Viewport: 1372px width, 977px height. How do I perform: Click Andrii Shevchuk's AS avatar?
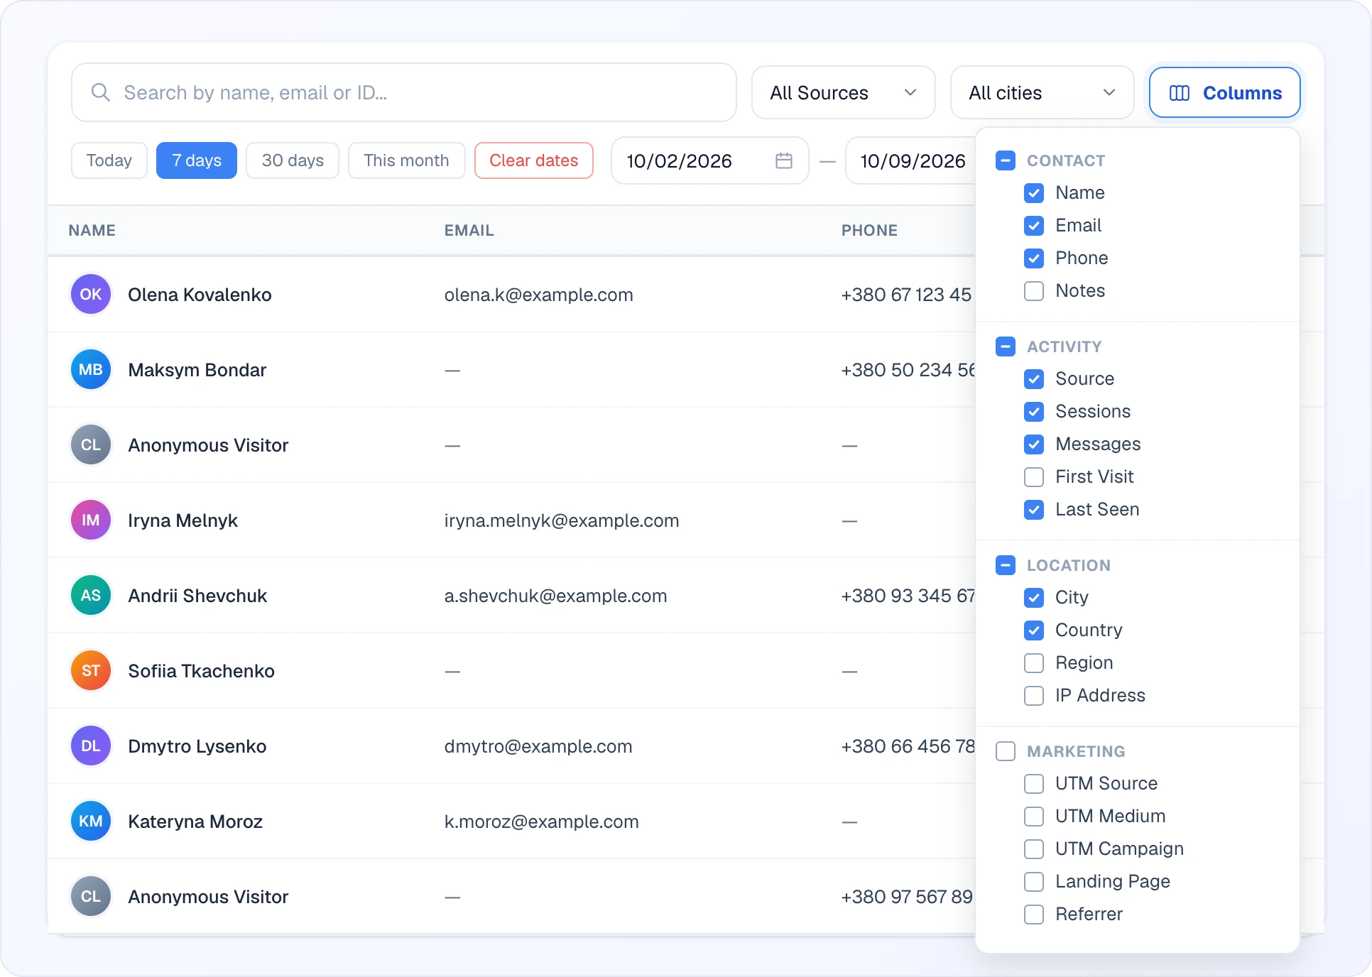[x=91, y=595]
